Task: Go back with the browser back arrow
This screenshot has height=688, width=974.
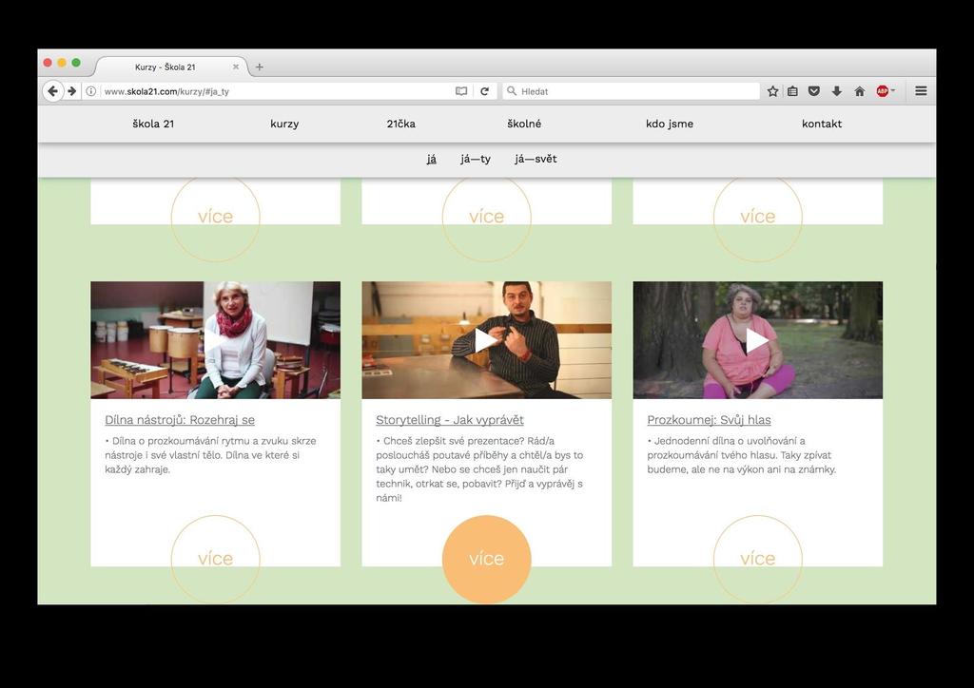Action: click(53, 91)
